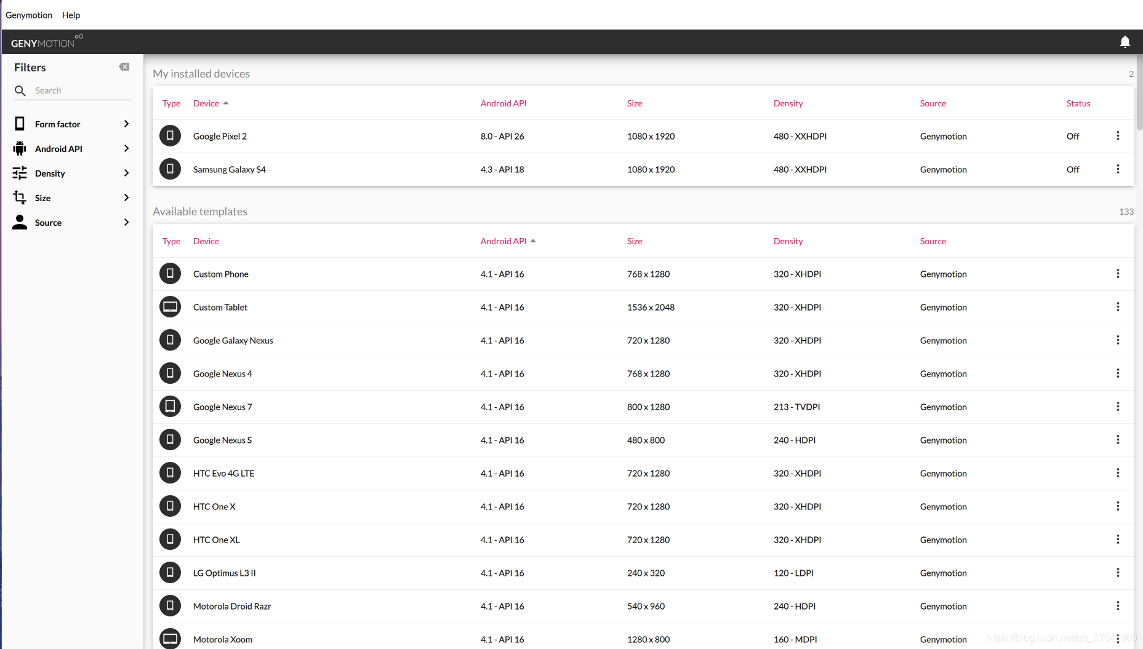Viewport: 1143px width, 649px height.
Task: Sort available templates by Size column
Action: coord(635,241)
